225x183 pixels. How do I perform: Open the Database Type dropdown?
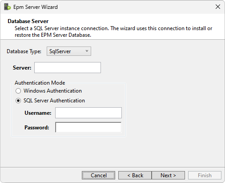[x=69, y=51]
